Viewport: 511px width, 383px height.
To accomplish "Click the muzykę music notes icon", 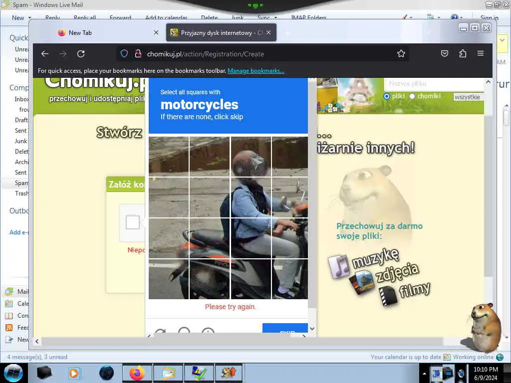I will pyautogui.click(x=339, y=266).
